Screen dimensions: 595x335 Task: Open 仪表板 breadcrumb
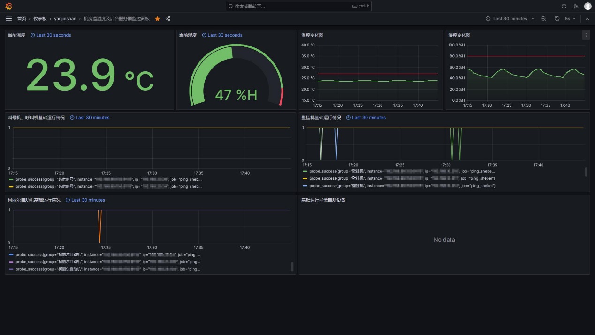pos(40,19)
